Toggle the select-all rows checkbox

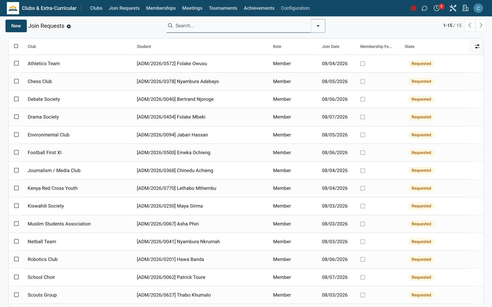(x=16, y=46)
